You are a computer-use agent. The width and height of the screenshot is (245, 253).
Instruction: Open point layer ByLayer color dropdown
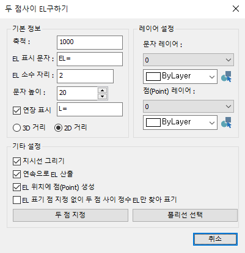[x=180, y=123]
